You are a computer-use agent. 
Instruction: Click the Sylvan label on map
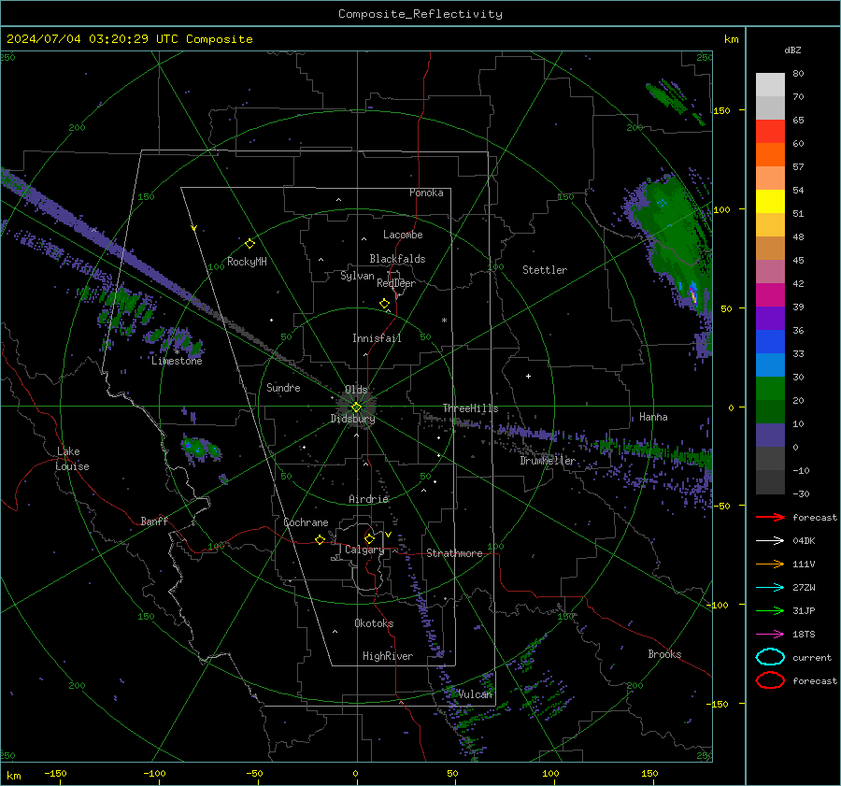pos(357,276)
